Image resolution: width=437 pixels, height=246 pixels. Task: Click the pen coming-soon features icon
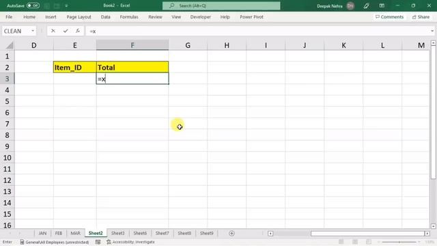pyautogui.click(x=366, y=6)
